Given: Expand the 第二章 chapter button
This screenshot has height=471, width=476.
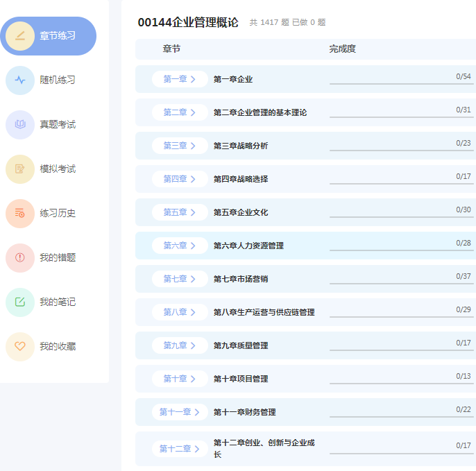Looking at the screenshot, I should 180,112.
